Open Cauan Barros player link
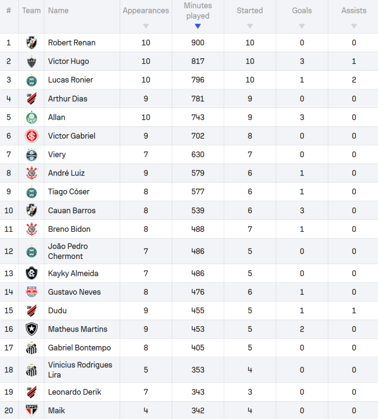This screenshot has height=419, width=378. [71, 210]
